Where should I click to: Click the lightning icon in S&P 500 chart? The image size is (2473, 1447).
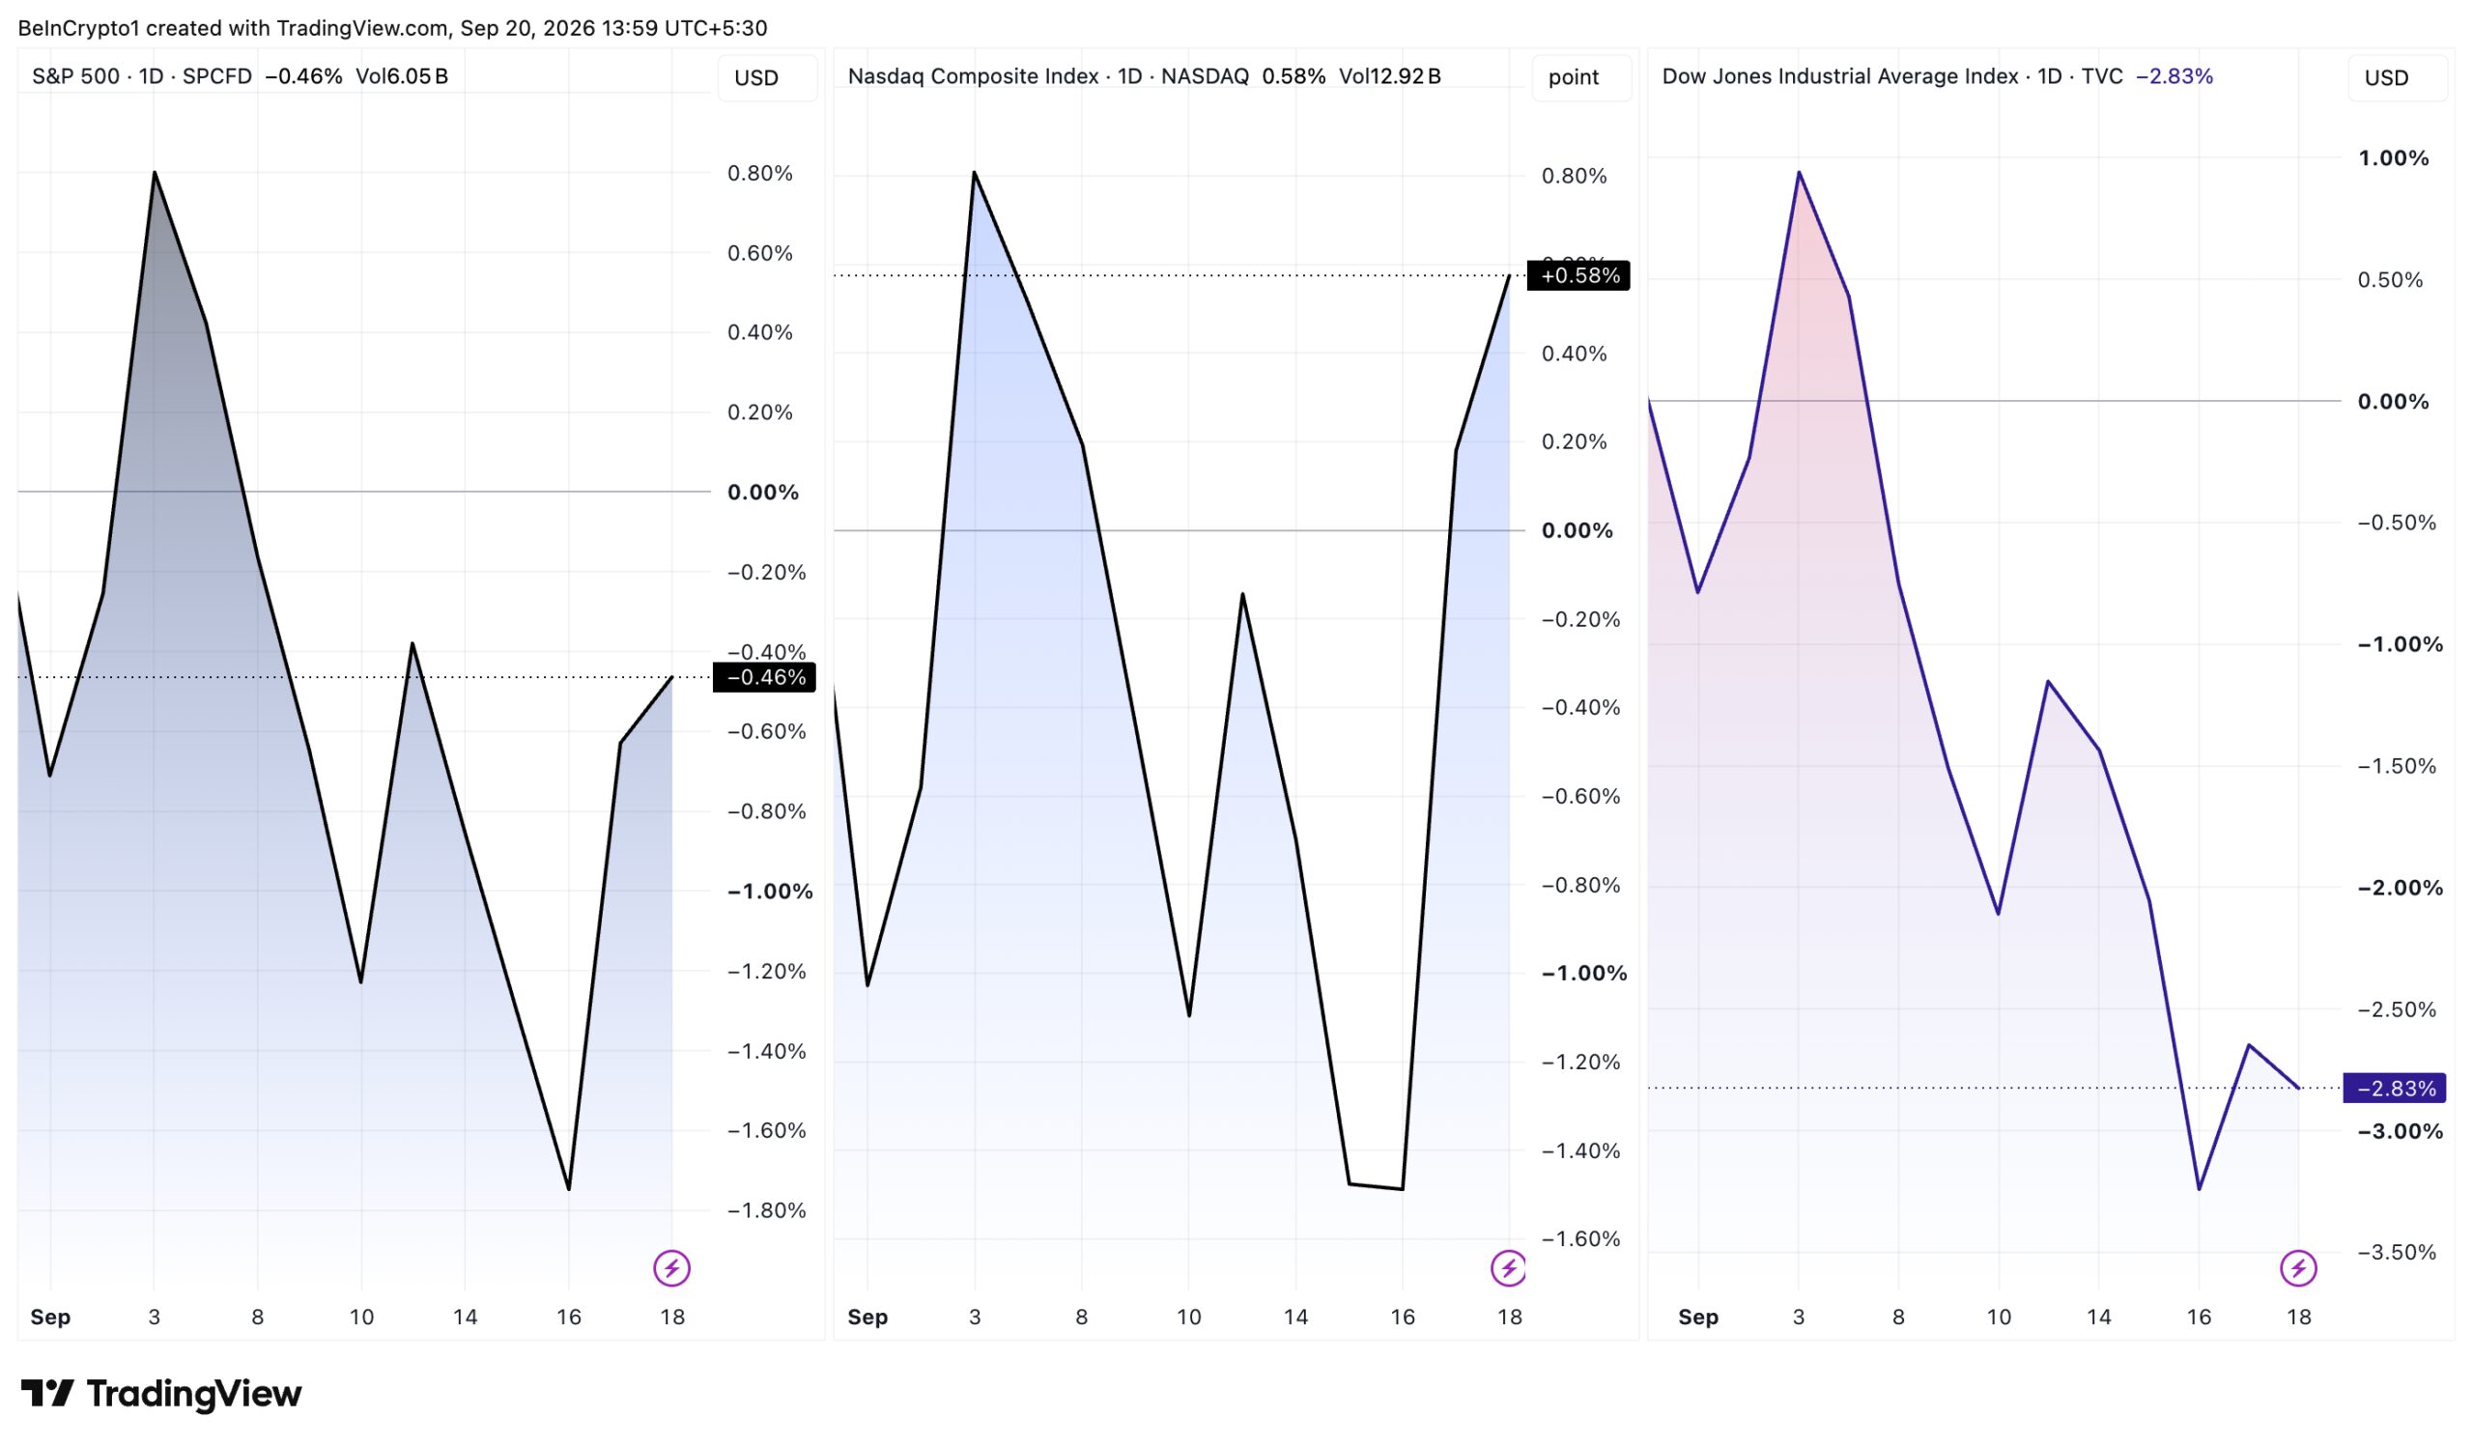pyautogui.click(x=672, y=1268)
